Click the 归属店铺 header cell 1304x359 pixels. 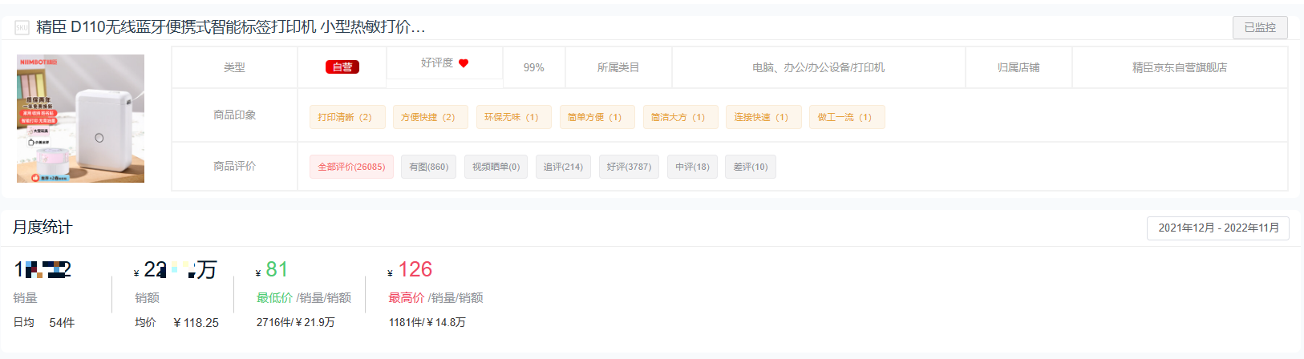pyautogui.click(x=1018, y=67)
